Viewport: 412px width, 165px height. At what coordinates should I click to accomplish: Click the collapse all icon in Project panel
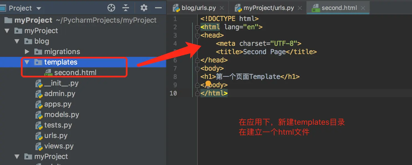pyautogui.click(x=126, y=8)
